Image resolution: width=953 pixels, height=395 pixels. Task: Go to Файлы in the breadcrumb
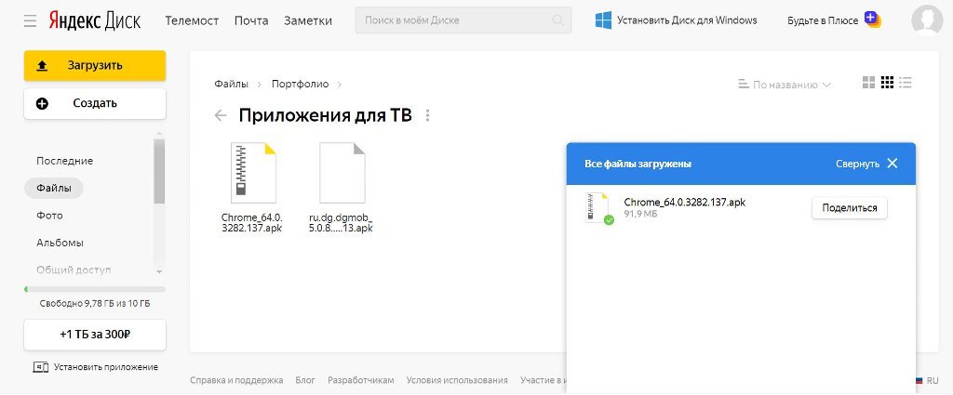tap(231, 84)
